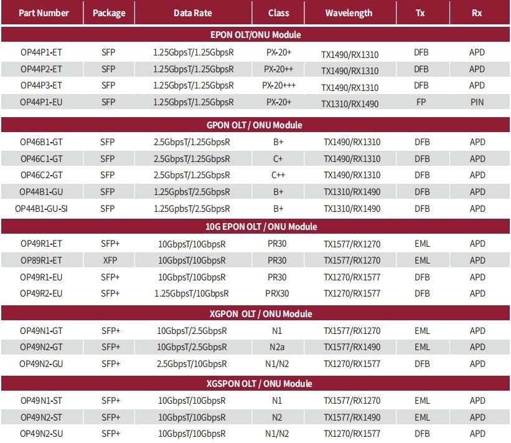Click the Tx column header

point(420,13)
